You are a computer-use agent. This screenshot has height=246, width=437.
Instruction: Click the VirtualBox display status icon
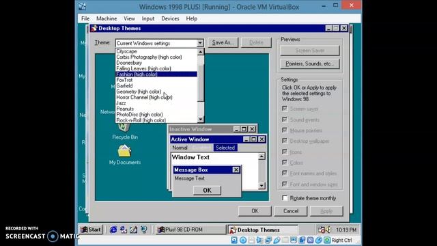coord(293,240)
